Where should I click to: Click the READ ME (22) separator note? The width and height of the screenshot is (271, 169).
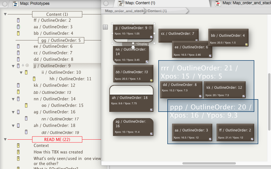pyautogui.click(x=57, y=139)
